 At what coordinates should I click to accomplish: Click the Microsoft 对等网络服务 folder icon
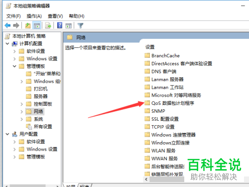tap(147, 95)
